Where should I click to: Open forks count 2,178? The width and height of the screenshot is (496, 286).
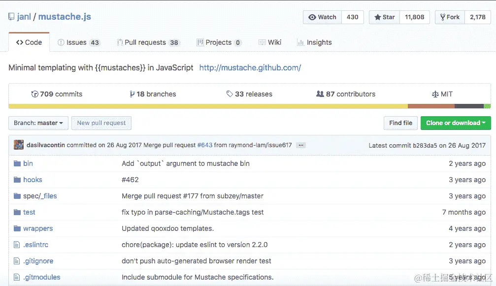coord(478,17)
